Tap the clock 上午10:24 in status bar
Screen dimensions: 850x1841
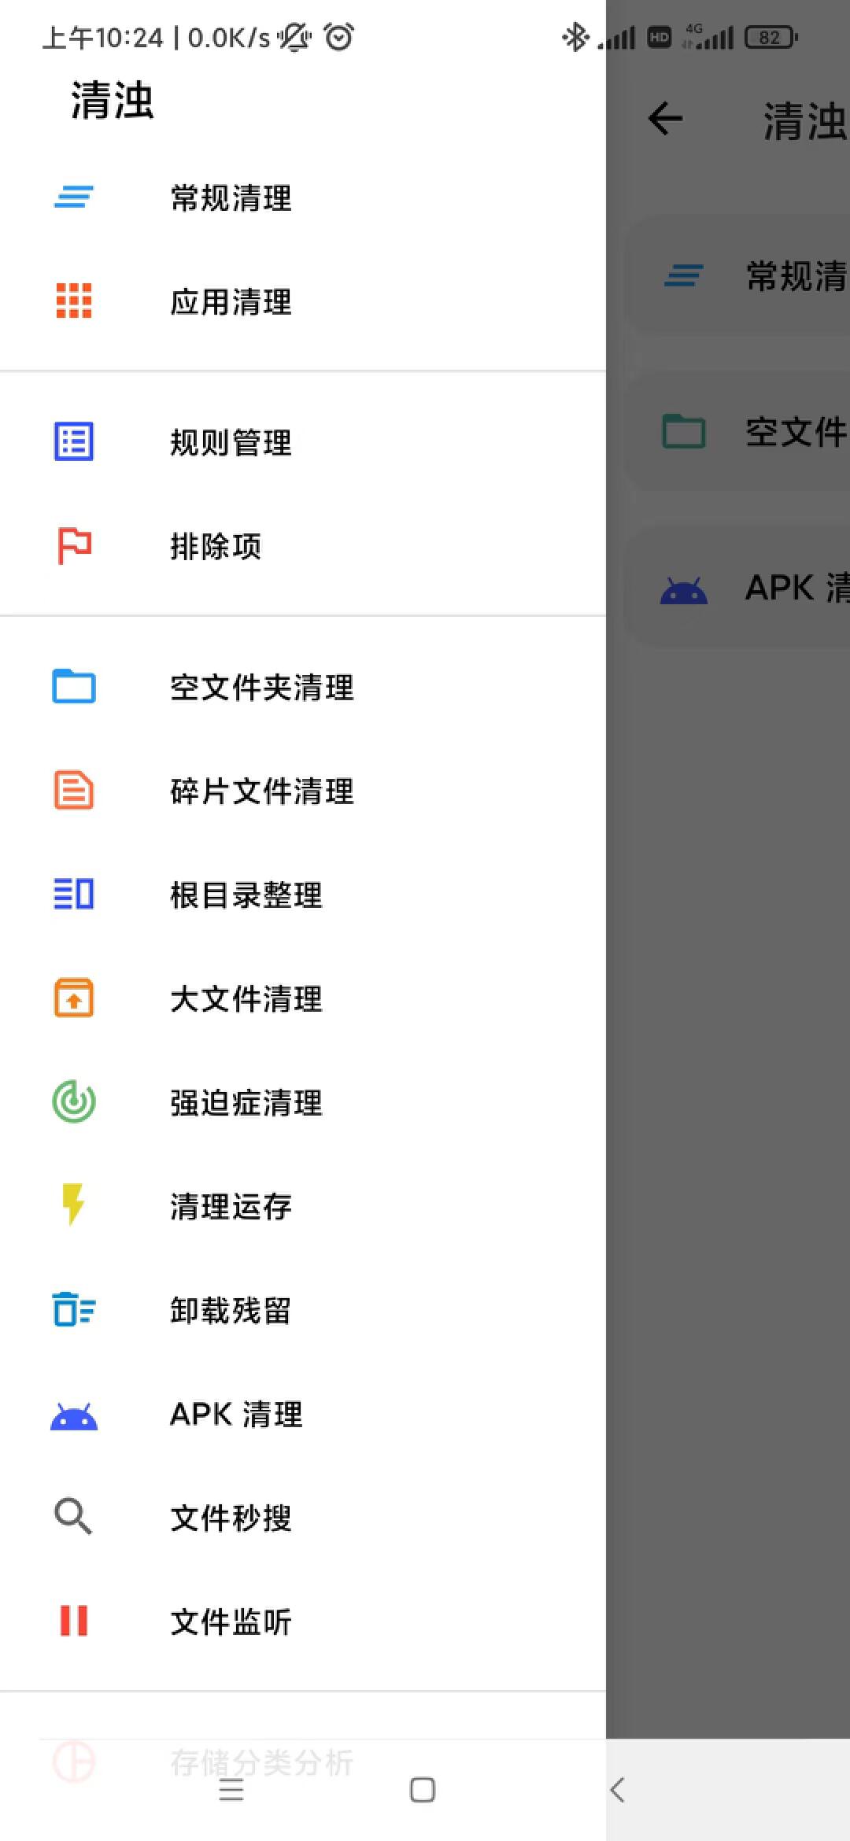102,37
